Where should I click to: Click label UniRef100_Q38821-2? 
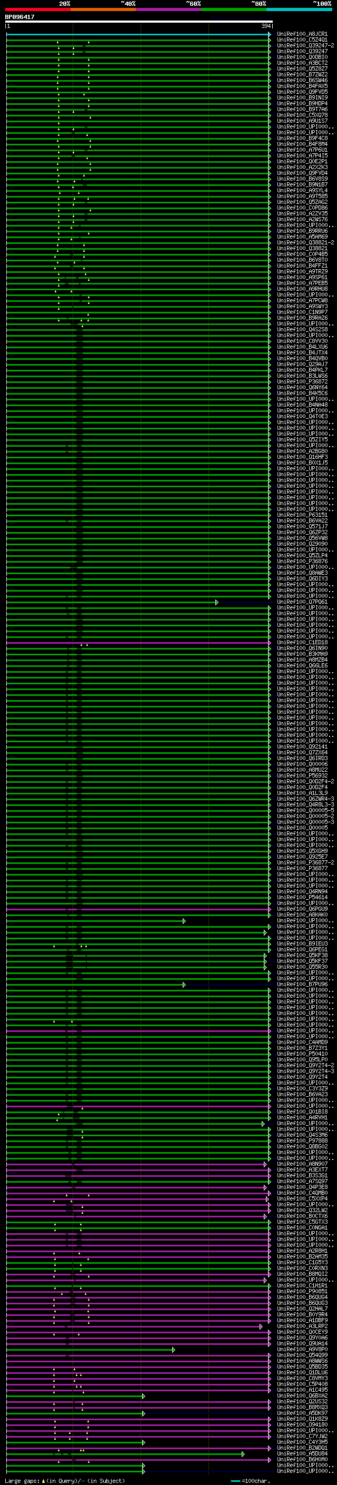coord(305,243)
